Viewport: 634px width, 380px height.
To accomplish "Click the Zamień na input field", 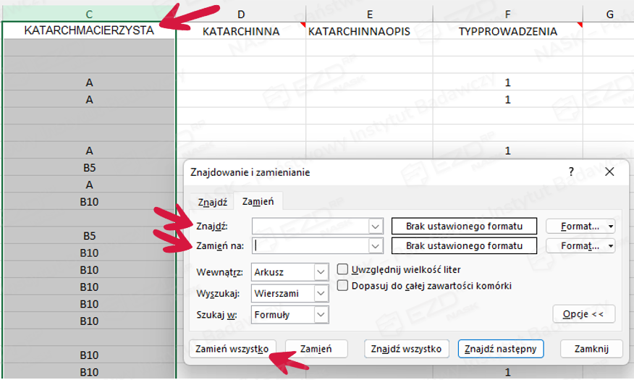I will [x=310, y=246].
